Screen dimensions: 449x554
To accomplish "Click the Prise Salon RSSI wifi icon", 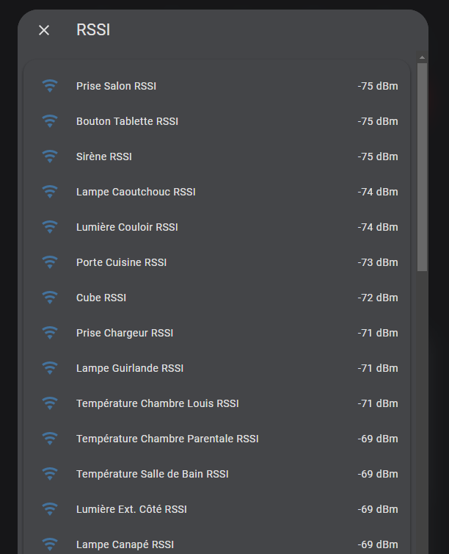I will point(50,86).
